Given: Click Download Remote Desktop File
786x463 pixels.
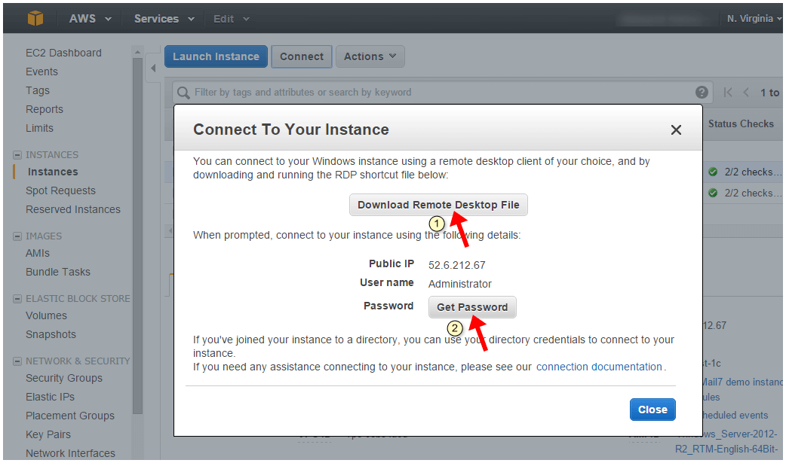Looking at the screenshot, I should coord(438,205).
